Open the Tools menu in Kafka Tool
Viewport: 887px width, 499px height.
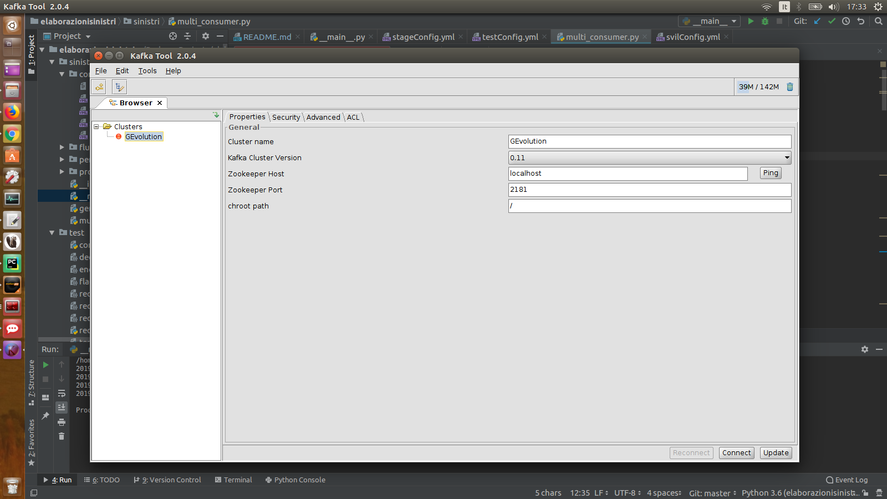click(147, 71)
